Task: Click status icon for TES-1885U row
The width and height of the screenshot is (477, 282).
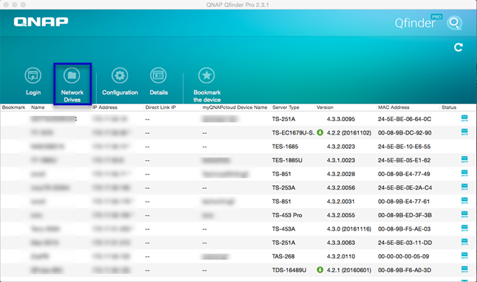Action: (464, 160)
